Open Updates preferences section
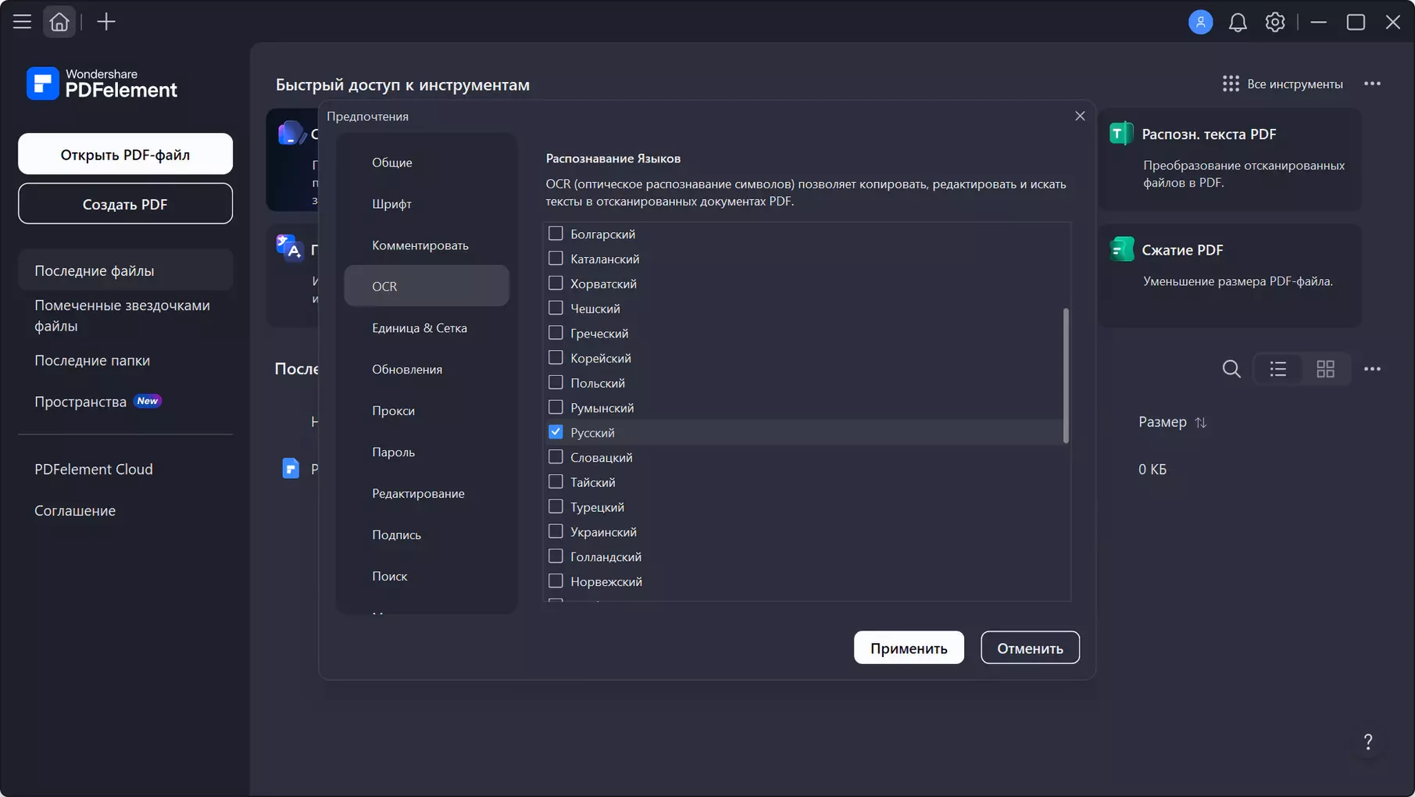The height and width of the screenshot is (797, 1415). click(427, 369)
